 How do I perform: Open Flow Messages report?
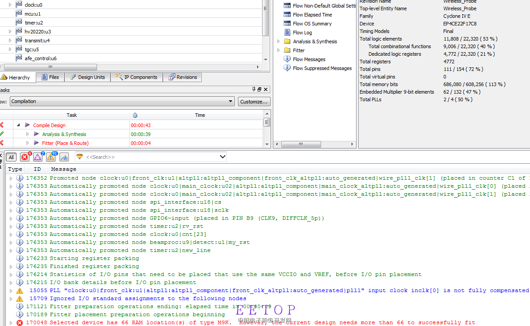coord(309,59)
